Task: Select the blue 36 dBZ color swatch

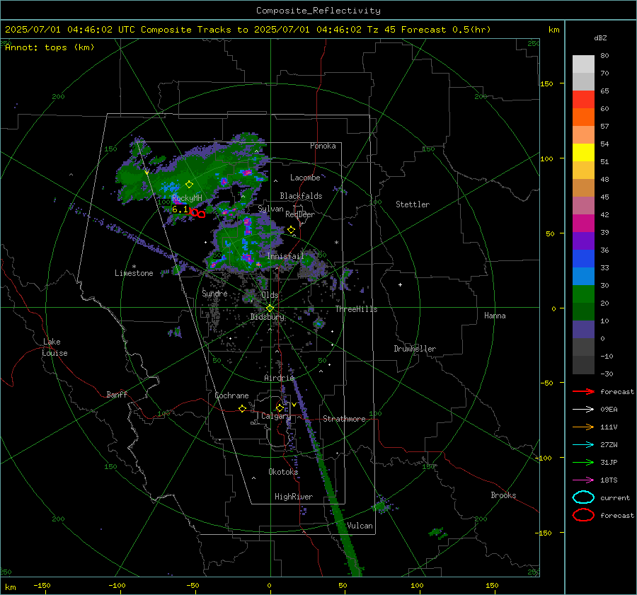Action: click(583, 258)
